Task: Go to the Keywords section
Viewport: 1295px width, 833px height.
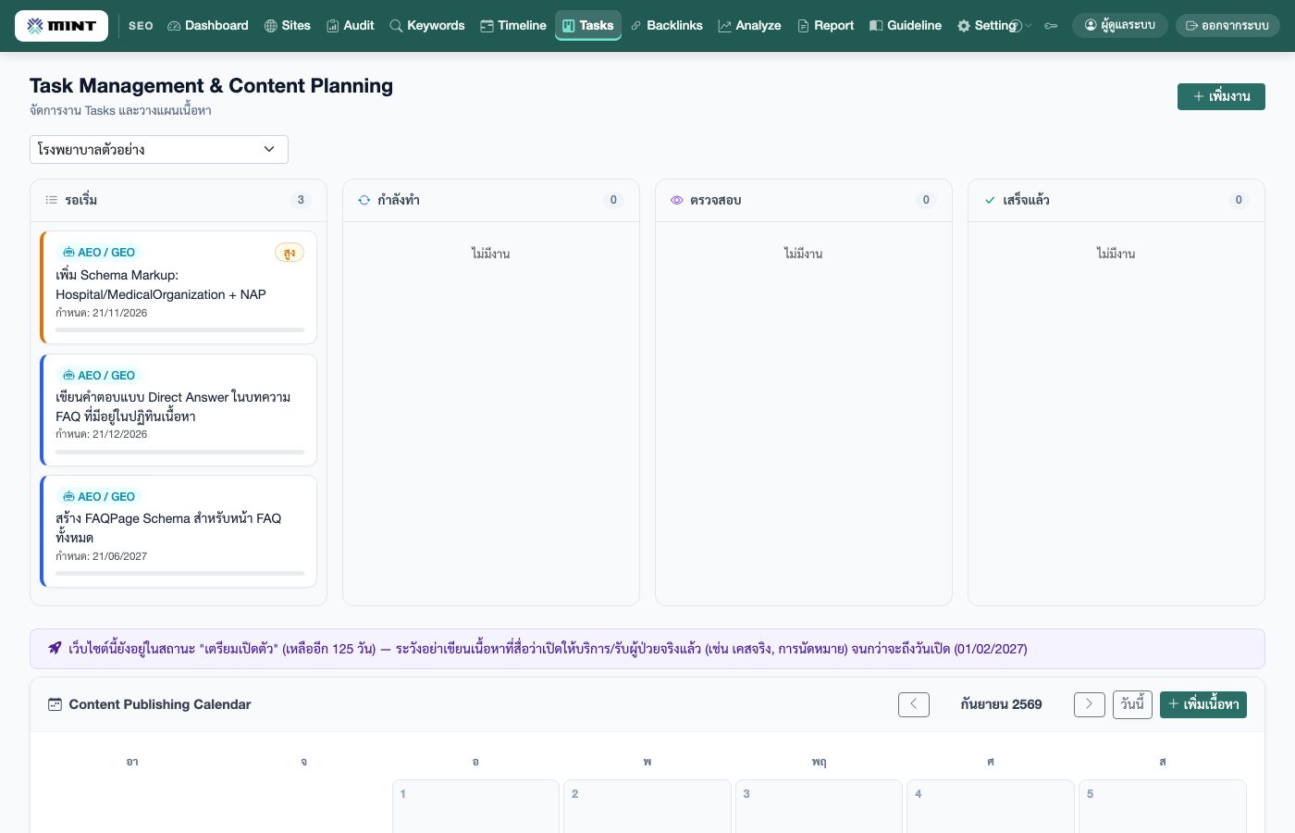Action: click(x=427, y=26)
